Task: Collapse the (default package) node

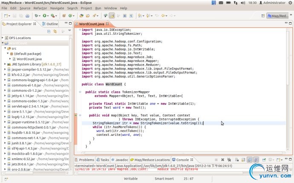Action: pyautogui.click(x=8, y=53)
